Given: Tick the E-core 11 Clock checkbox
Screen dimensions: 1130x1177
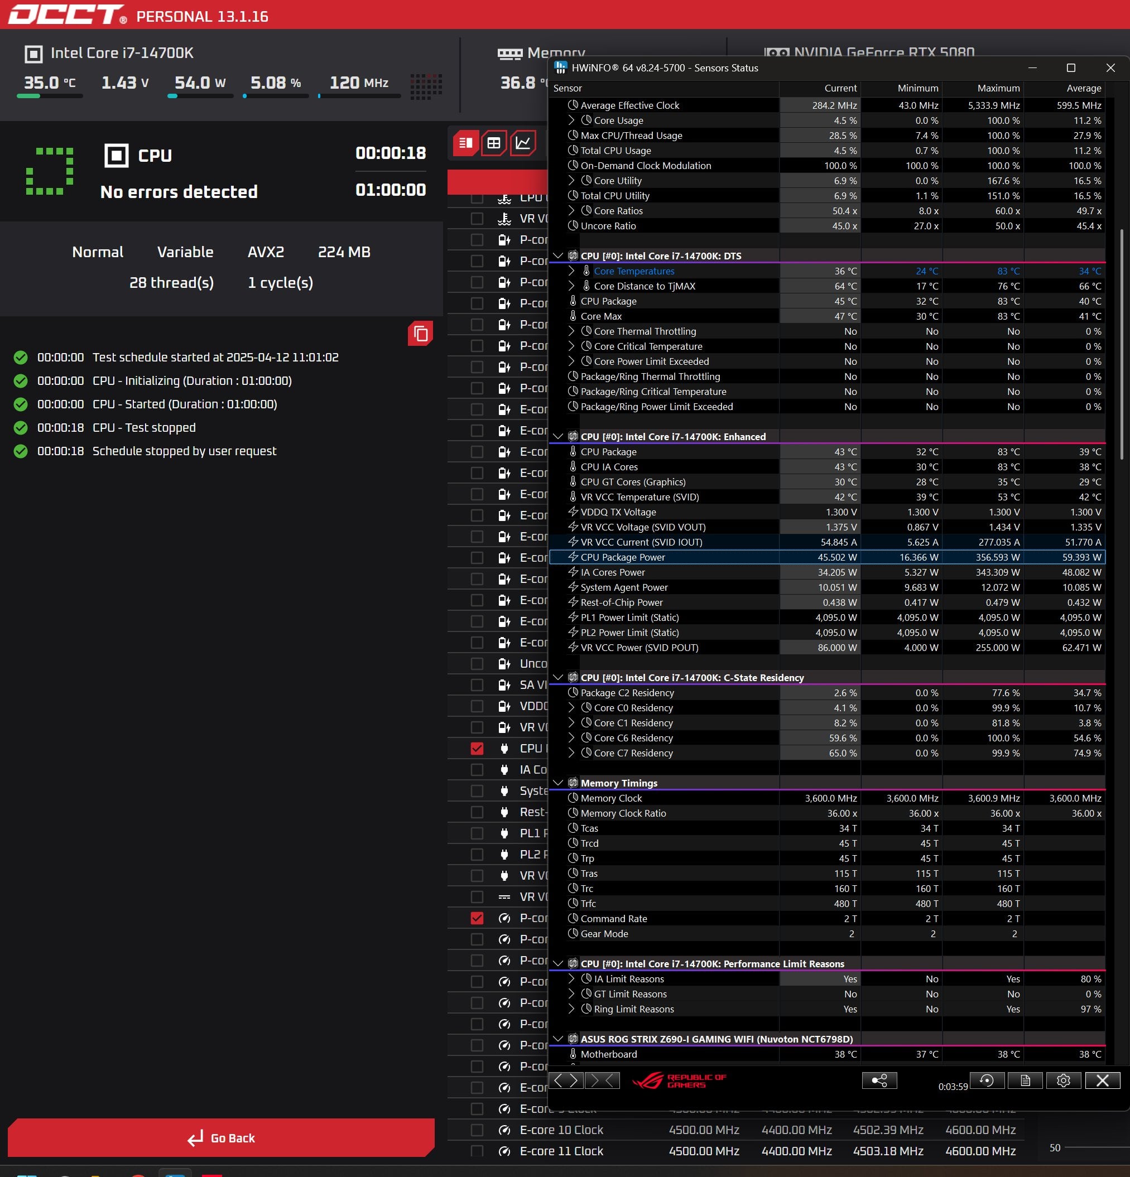Looking at the screenshot, I should coord(477,1151).
